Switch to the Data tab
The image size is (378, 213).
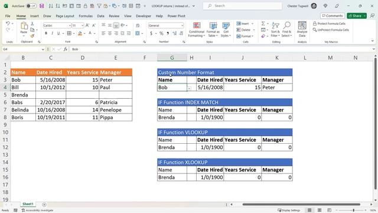pyautogui.click(x=101, y=16)
